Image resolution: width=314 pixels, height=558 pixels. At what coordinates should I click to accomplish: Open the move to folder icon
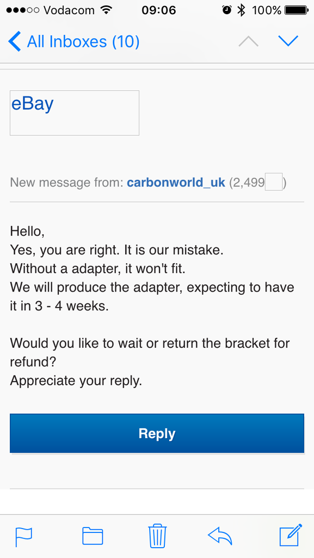tap(93, 536)
